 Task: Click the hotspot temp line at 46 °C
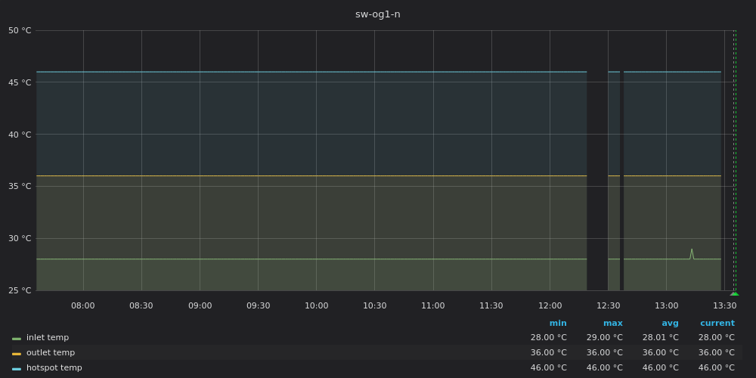(302, 72)
